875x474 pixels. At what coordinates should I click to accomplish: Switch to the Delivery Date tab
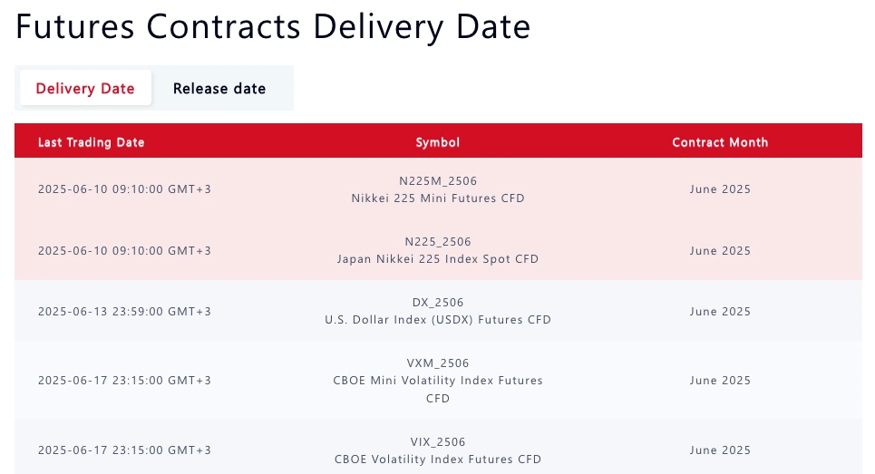click(x=85, y=88)
